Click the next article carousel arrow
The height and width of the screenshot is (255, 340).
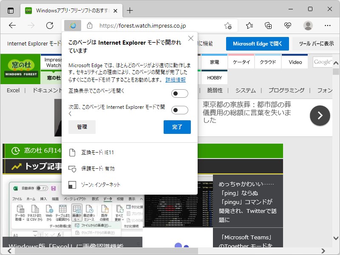tap(320, 115)
